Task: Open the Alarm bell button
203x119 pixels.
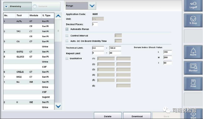Action: pos(193,52)
